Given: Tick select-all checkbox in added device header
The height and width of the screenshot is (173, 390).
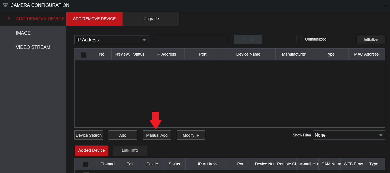Looking at the screenshot, I should 86,165.
